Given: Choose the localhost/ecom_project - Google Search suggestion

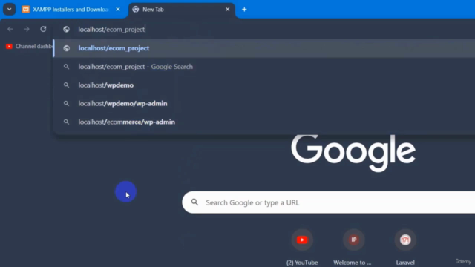Looking at the screenshot, I should 264,67.
